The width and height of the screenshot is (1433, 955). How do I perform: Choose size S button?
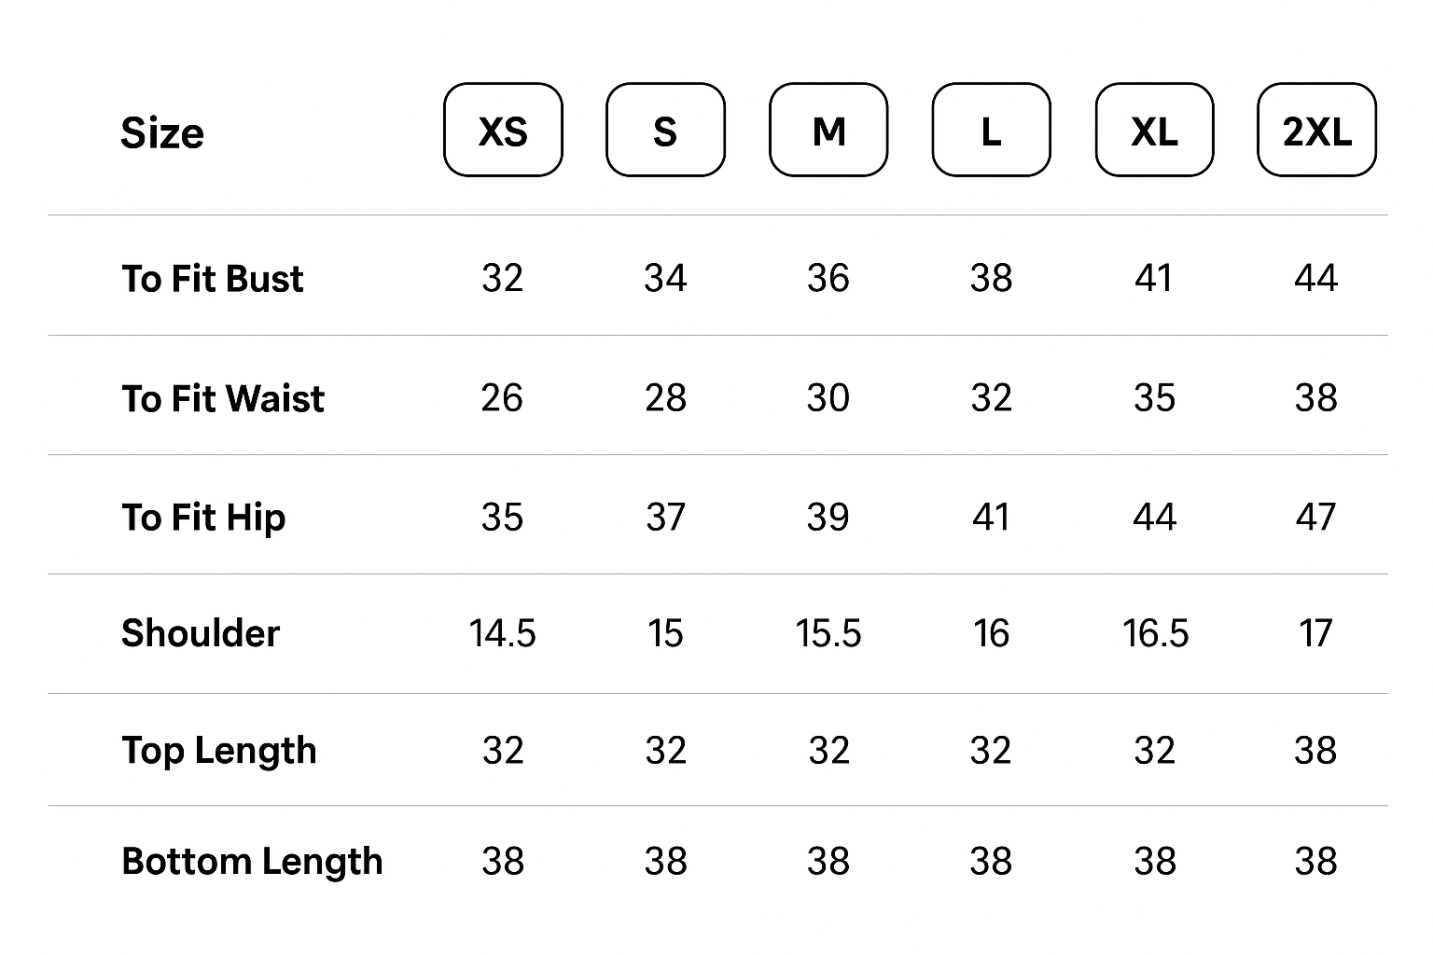665,130
